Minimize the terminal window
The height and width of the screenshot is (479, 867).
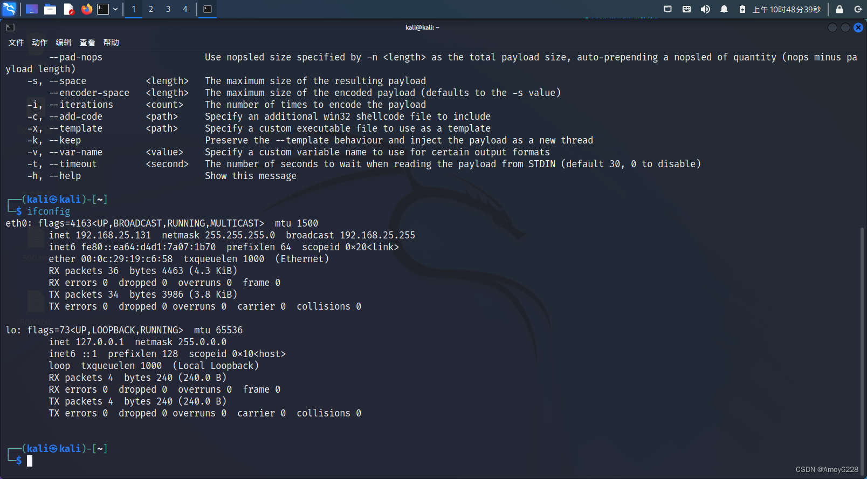[832, 28]
